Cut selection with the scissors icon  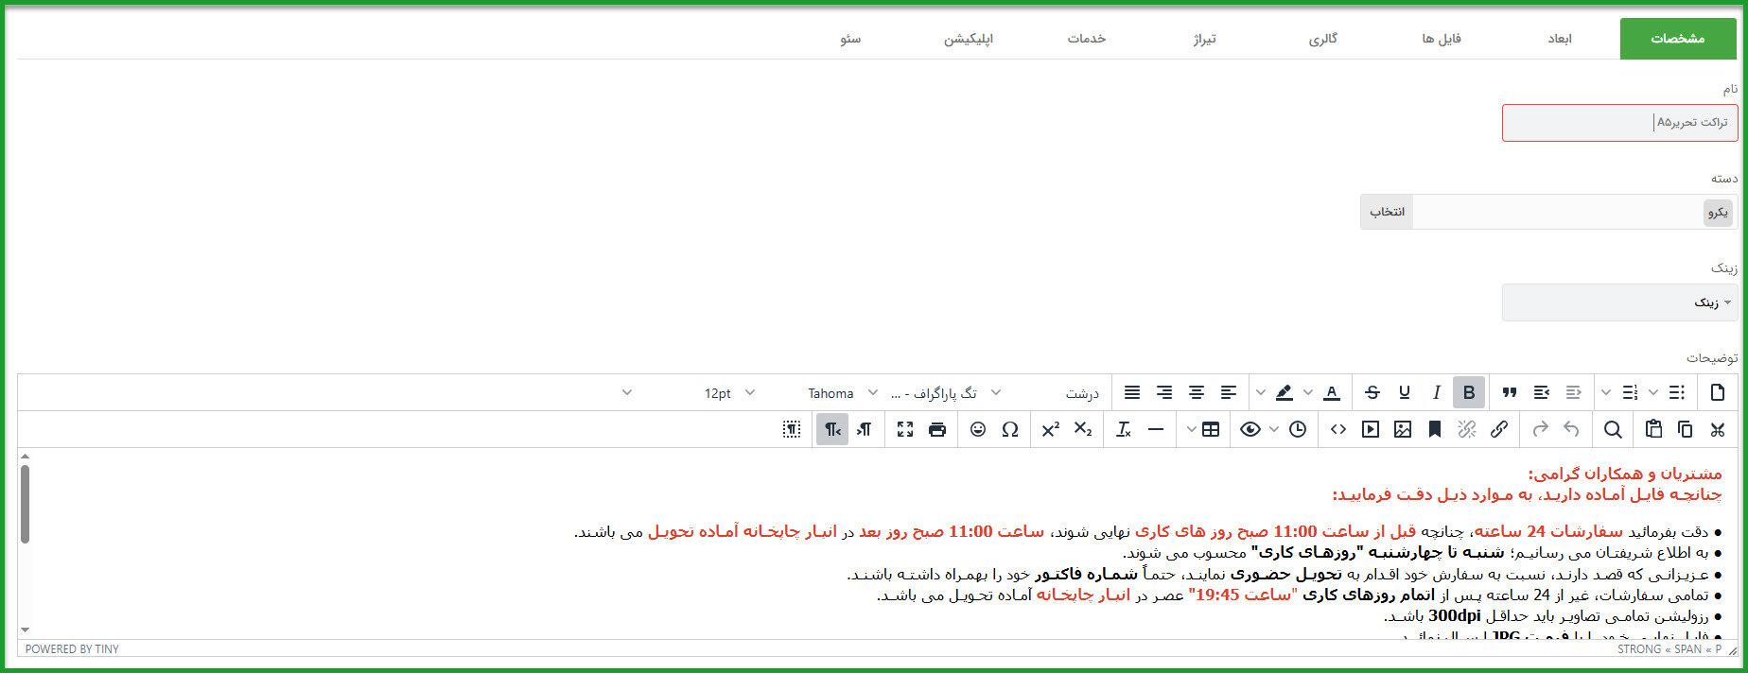coord(1718,429)
